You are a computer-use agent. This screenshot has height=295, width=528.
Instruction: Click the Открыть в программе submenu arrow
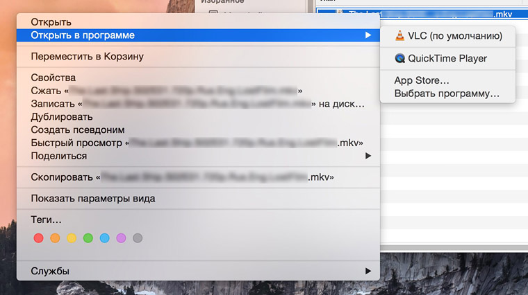coord(368,35)
